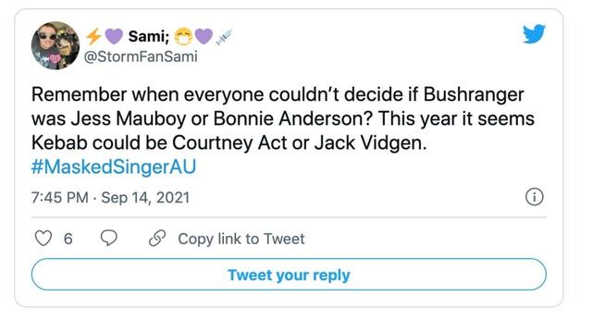Viewport: 592px width, 333px height.
Task: Open the profile photo of StormFanSami
Action: coord(55,45)
